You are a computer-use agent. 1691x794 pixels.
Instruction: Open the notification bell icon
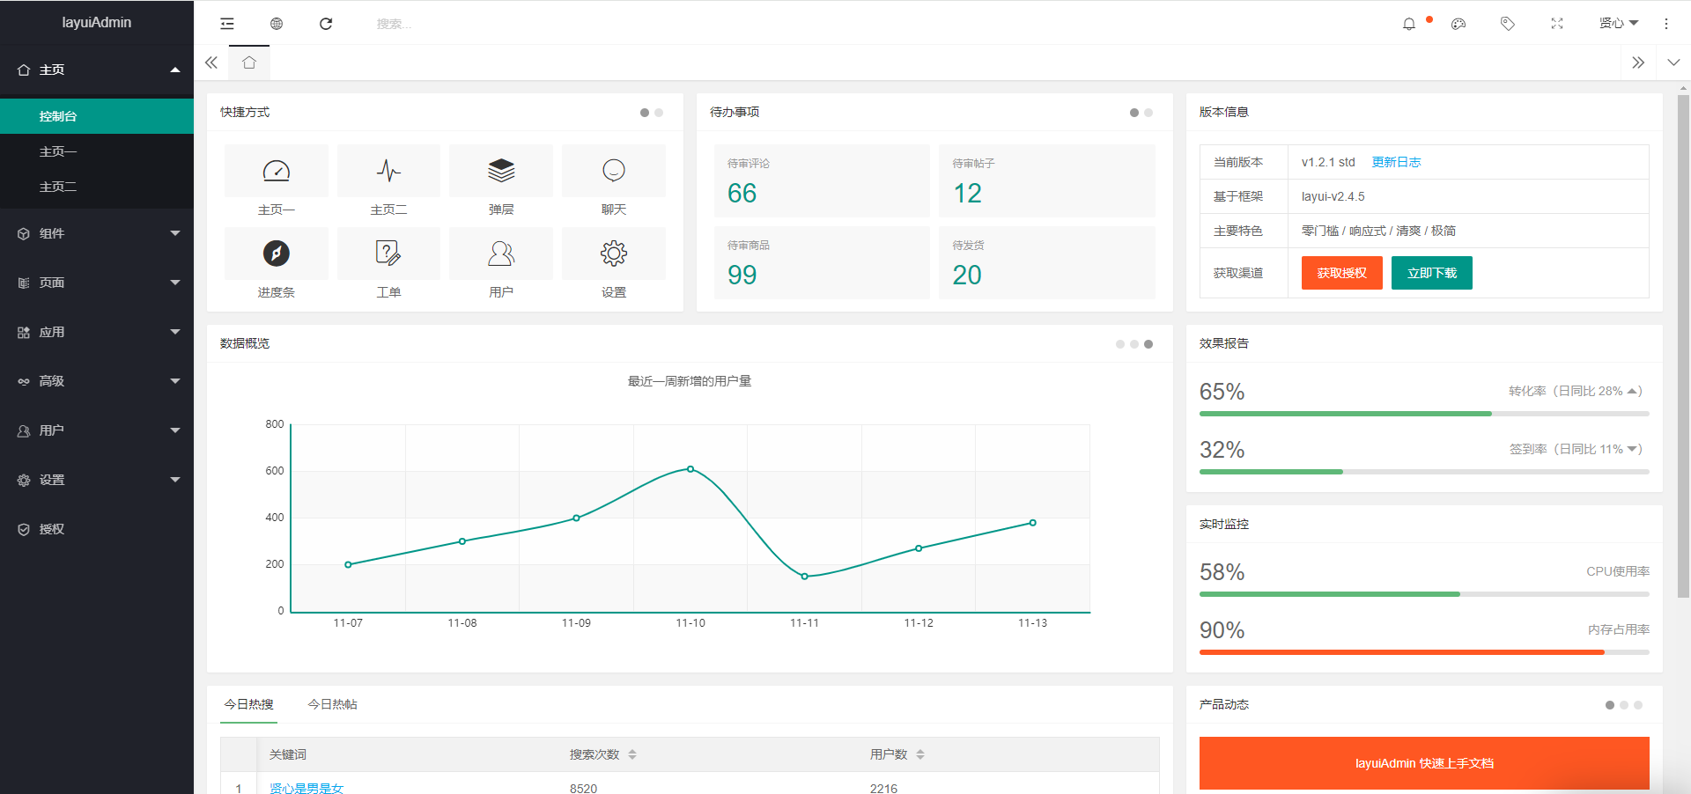1409,24
